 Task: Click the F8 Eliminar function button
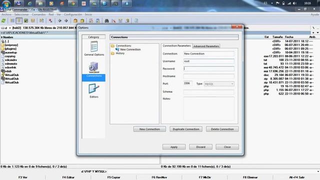click(x=250, y=177)
